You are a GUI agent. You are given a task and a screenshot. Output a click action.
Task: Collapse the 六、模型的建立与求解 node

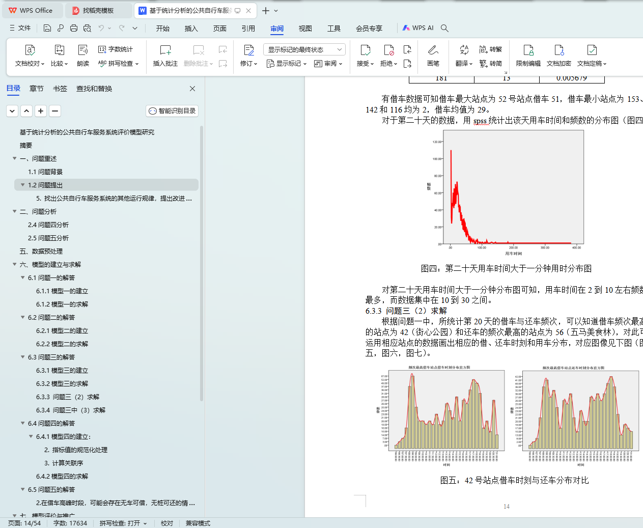click(15, 264)
